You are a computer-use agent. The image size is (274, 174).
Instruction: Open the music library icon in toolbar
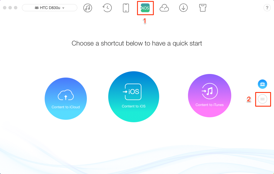[88, 8]
